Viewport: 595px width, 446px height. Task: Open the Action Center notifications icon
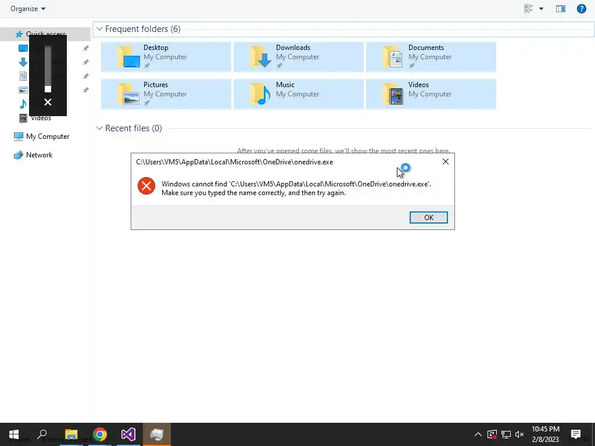(x=576, y=434)
